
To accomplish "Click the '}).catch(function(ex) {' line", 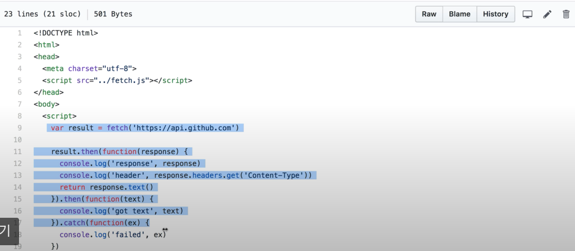I will [x=100, y=223].
